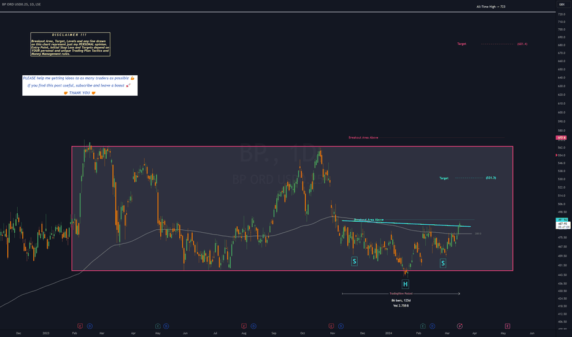Image resolution: width=572 pixels, height=337 pixels.
Task: Open the green earnings marker above May 2023
Action: point(158,326)
